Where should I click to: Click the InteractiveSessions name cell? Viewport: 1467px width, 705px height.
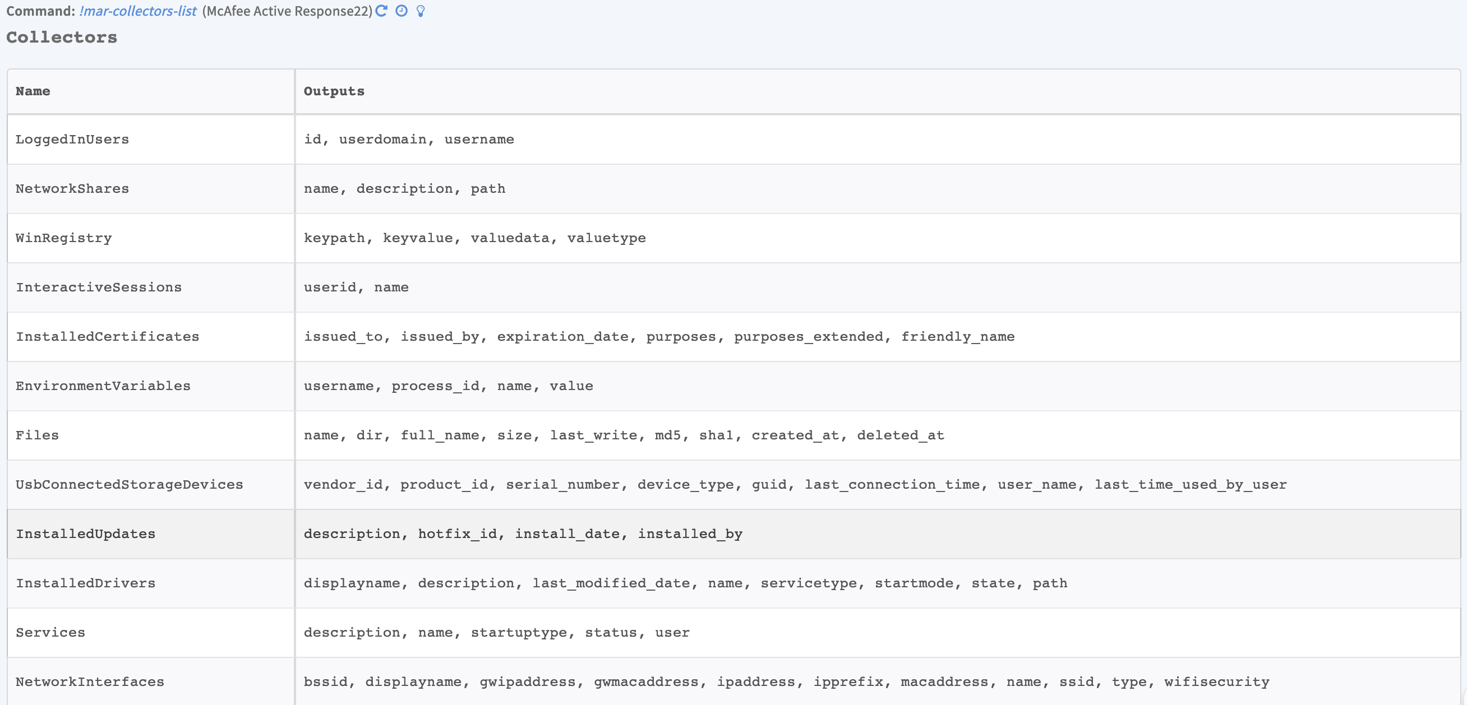point(99,287)
